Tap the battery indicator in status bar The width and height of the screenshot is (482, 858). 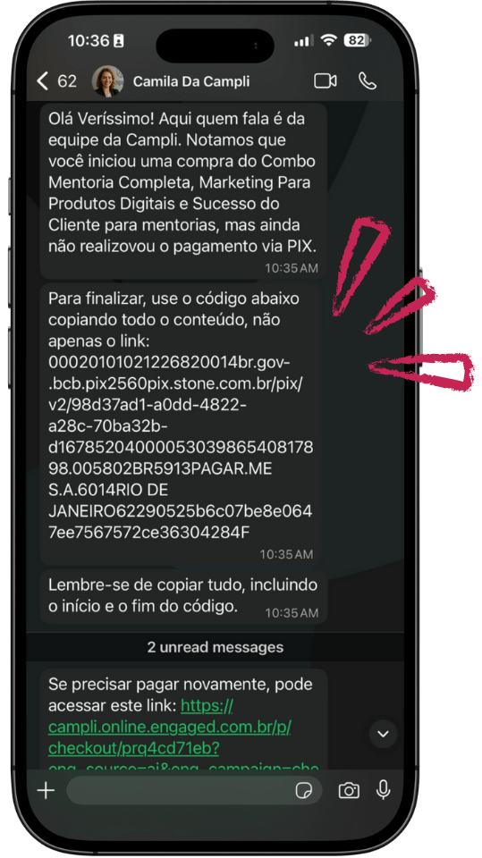click(357, 40)
